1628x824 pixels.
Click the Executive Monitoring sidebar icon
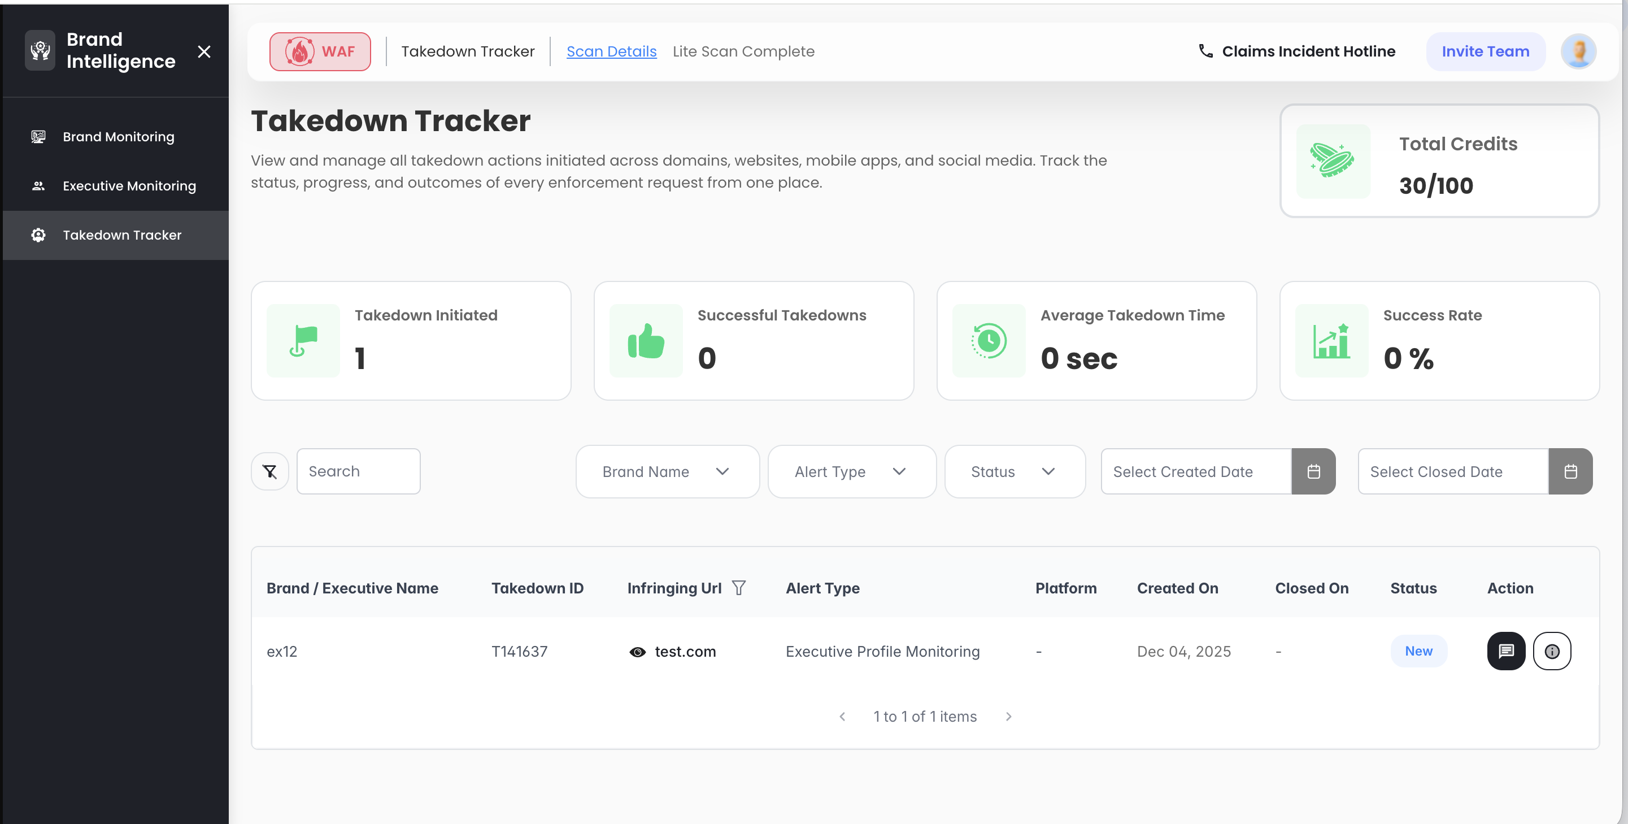[38, 185]
